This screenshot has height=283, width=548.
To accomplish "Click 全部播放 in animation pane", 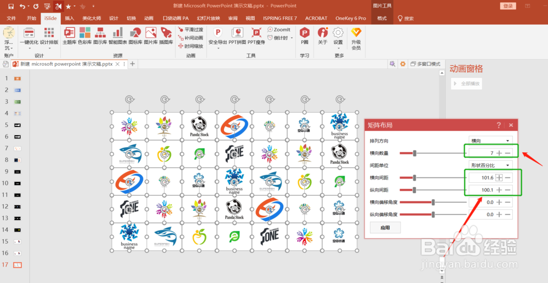I will 466,84.
